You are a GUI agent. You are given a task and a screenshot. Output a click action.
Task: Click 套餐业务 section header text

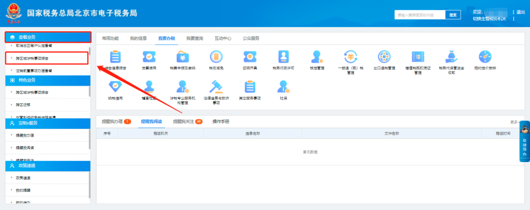point(27,37)
